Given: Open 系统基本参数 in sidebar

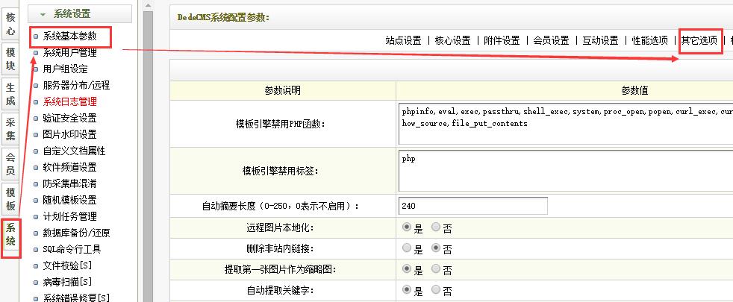Looking at the screenshot, I should click(x=69, y=36).
